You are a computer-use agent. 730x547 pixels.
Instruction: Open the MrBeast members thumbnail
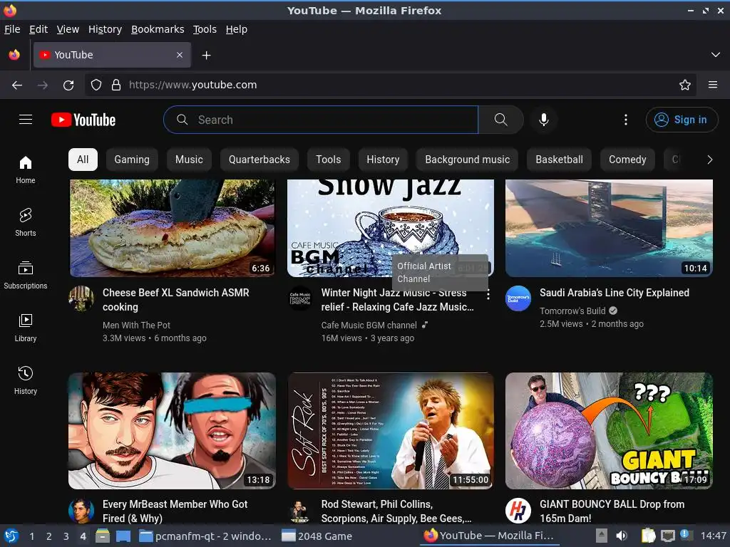(173, 431)
